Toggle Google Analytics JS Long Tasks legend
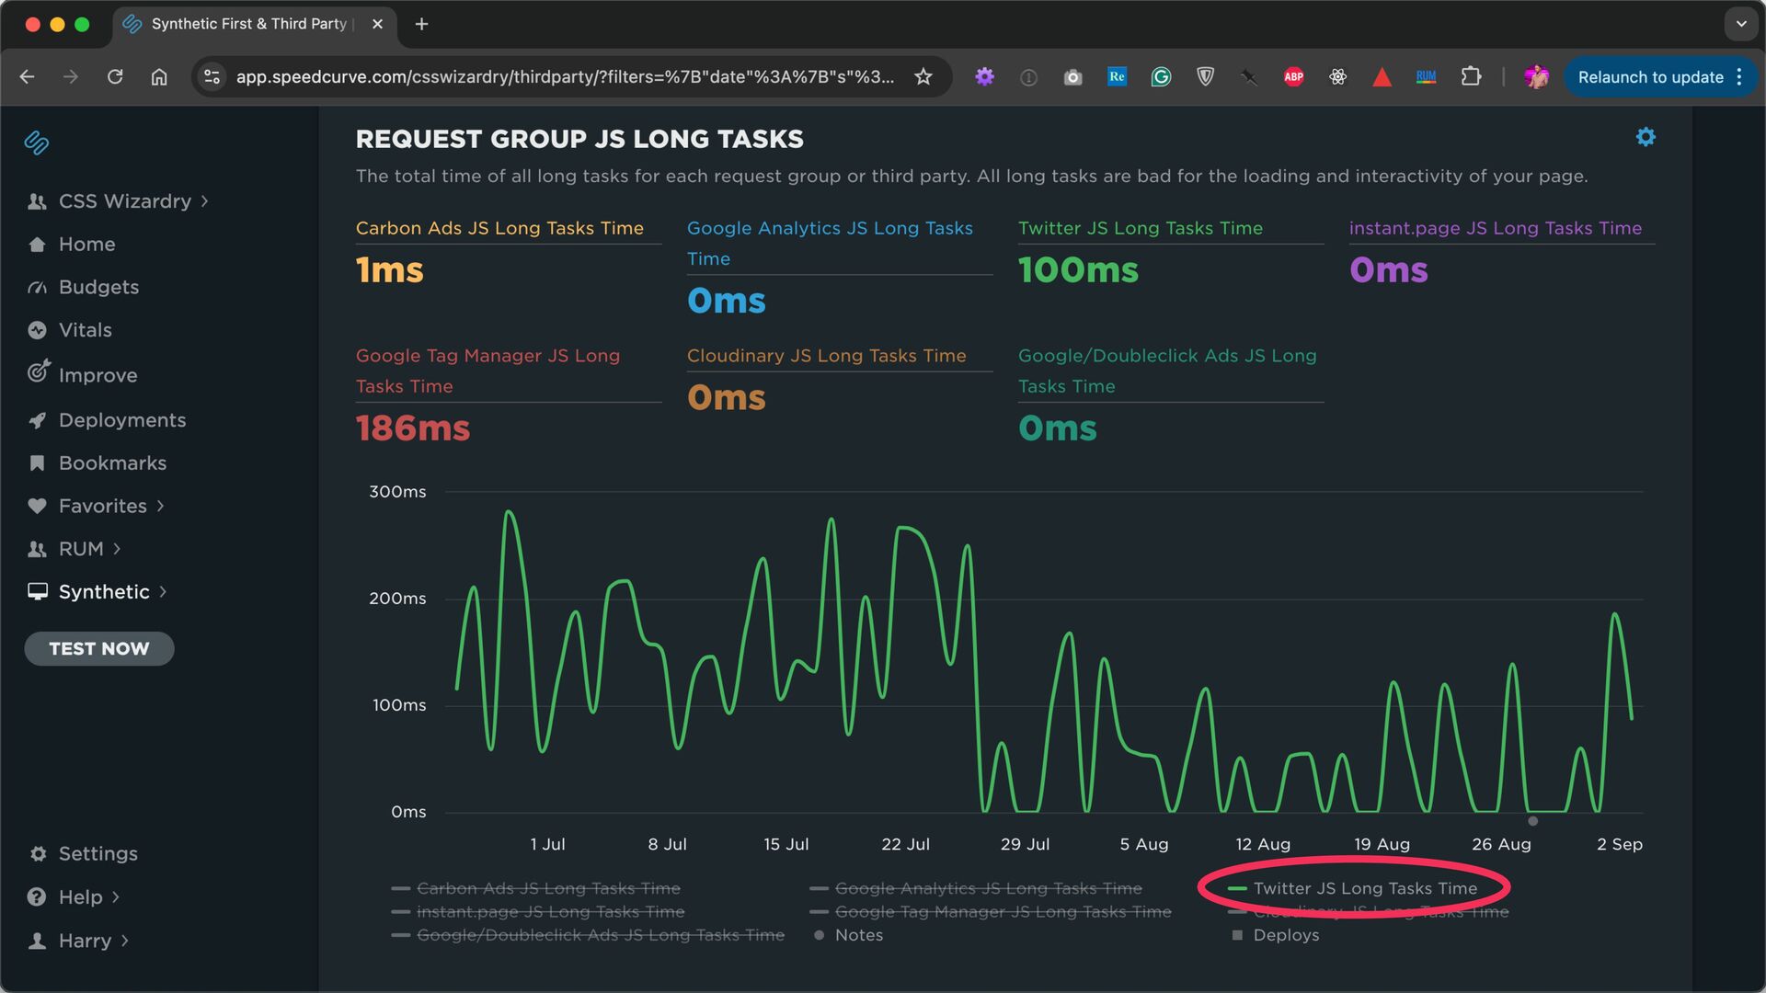1766x993 pixels. pos(976,889)
